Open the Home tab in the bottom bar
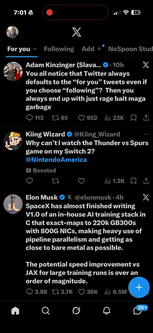 click(x=15, y=311)
